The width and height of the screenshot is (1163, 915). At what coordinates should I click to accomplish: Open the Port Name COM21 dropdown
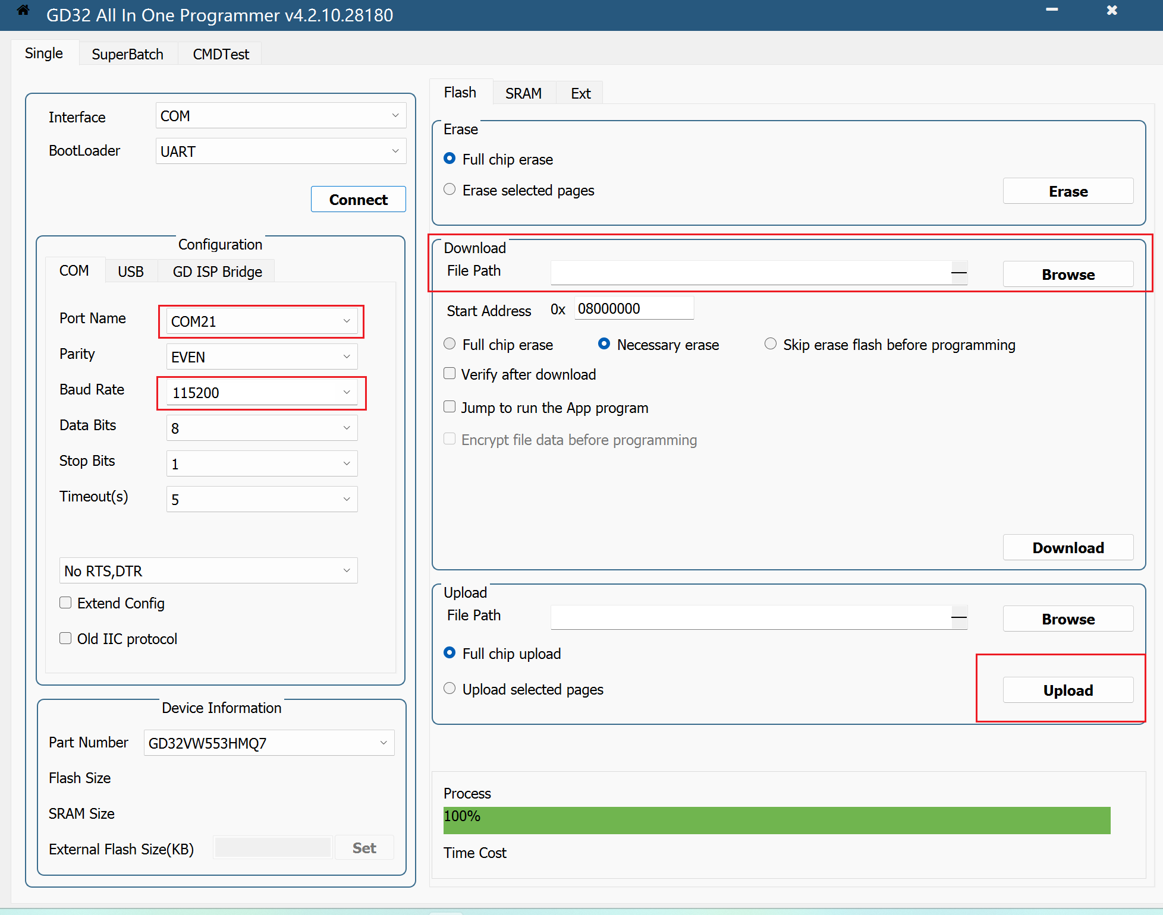[346, 321]
